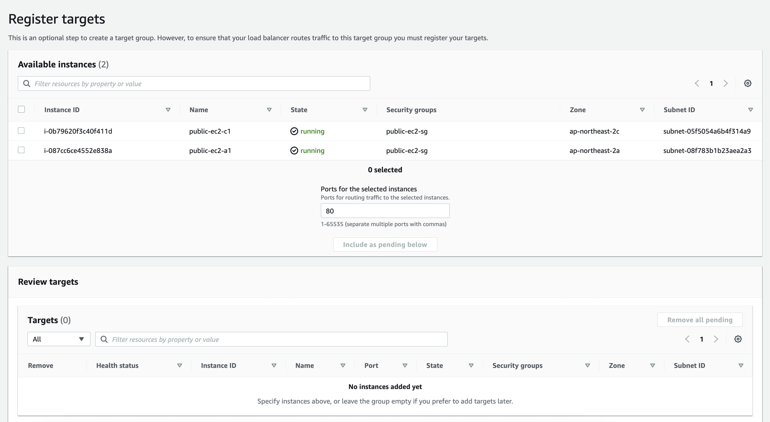The height and width of the screenshot is (422, 770).
Task: Sort Available instances by Instance ID arrow
Action: [168, 110]
